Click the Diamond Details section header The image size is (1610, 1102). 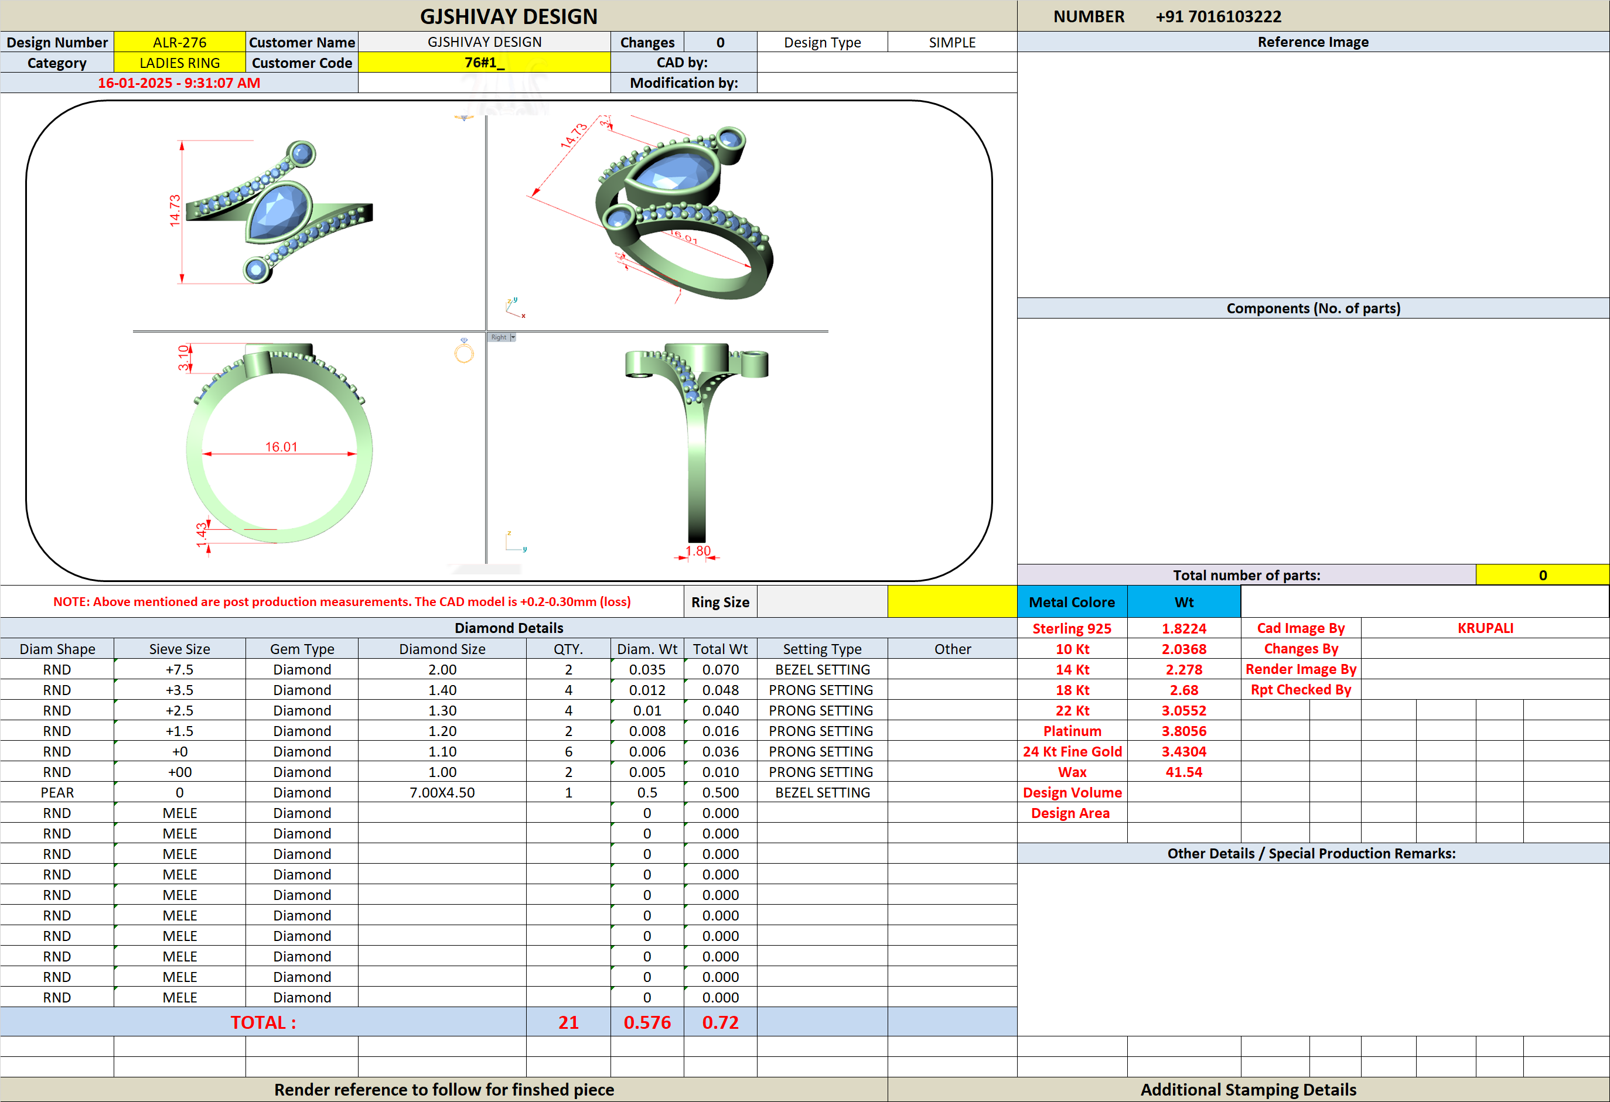509,628
